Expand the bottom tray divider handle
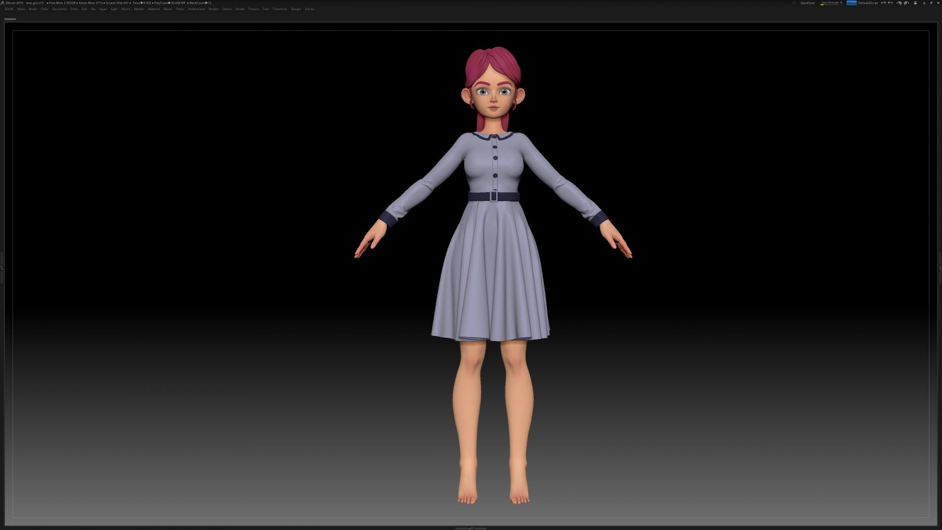Screen dimensions: 942x530 [x=471, y=528]
